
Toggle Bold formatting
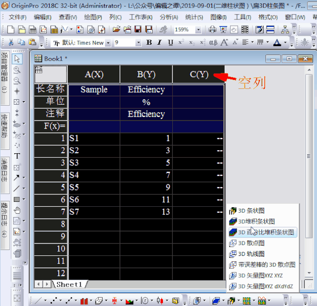(x=149, y=43)
